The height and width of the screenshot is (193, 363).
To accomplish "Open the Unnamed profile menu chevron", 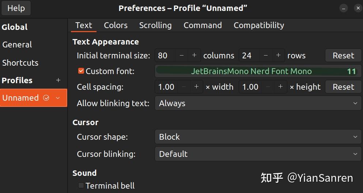I will point(58,98).
